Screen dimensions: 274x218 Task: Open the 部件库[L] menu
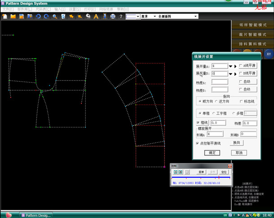(25, 9)
